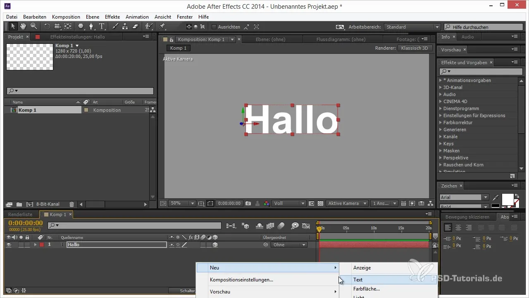Click the red label color of Hallo layer
This screenshot has height=298, width=529.
click(x=41, y=245)
